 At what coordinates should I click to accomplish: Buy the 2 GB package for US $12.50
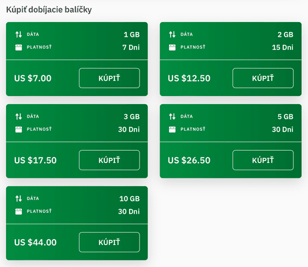coord(263,78)
